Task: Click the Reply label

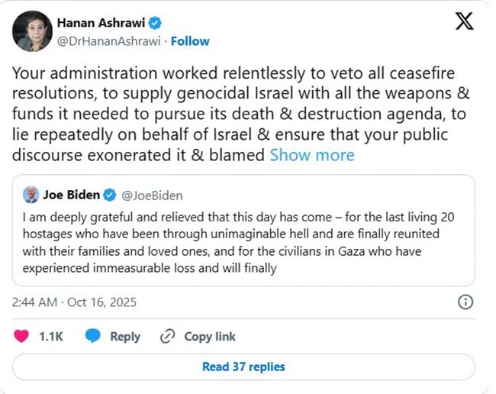Action: tap(125, 336)
